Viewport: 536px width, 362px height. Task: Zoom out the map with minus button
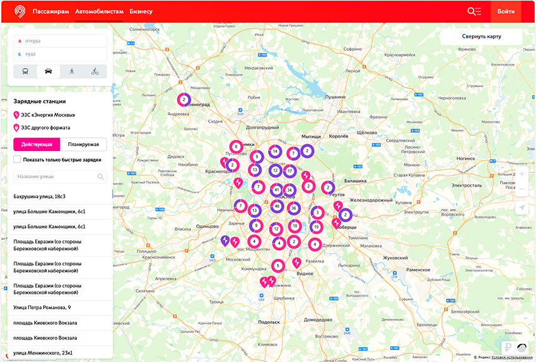click(521, 189)
